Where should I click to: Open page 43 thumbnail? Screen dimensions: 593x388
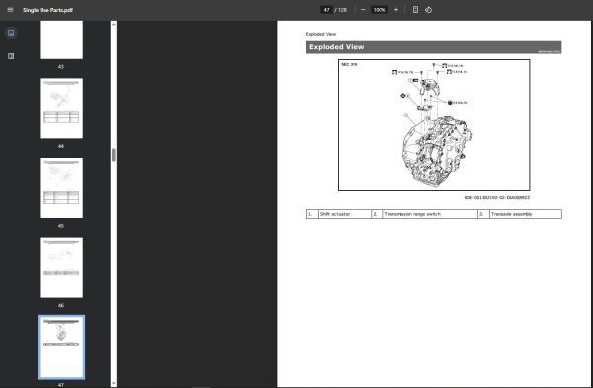coord(61,40)
